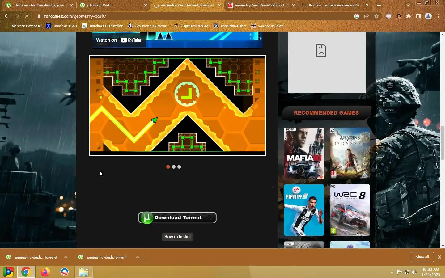This screenshot has height=278, width=445.
Task: Open the Action Center flag icon
Action: 399,272
